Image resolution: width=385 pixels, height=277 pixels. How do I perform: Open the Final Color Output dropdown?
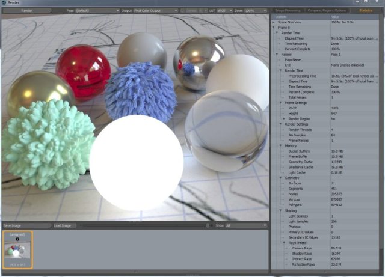[147, 10]
